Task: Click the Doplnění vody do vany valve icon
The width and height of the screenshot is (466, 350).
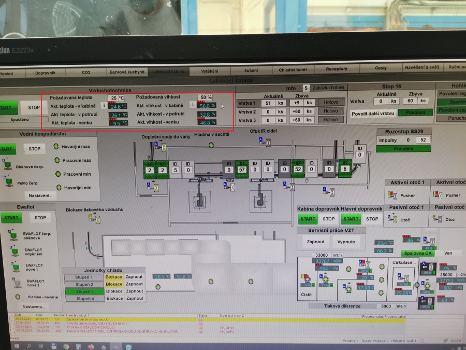Action: tap(161, 146)
